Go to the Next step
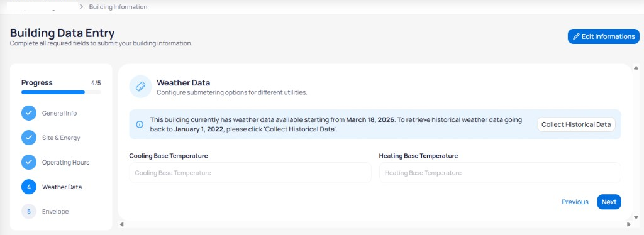This screenshot has width=644, height=235. (x=609, y=202)
